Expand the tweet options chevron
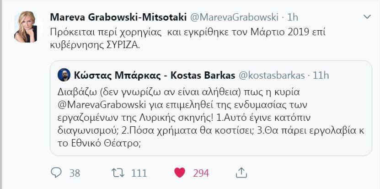Screen dimensions: 380x189 pos(367,17)
